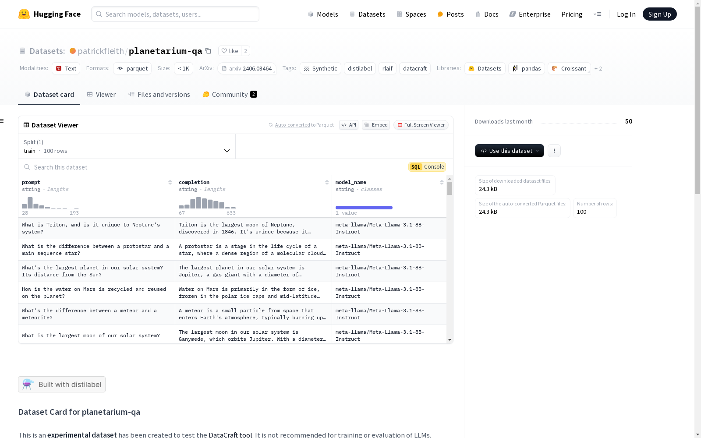The height and width of the screenshot is (438, 701).
Task: Switch to the Dataset card tab
Action: [x=49, y=95]
